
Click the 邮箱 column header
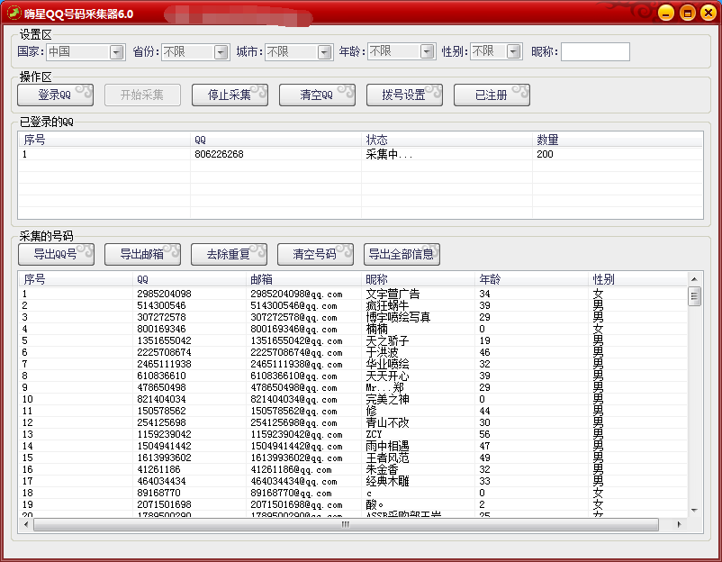pos(303,279)
